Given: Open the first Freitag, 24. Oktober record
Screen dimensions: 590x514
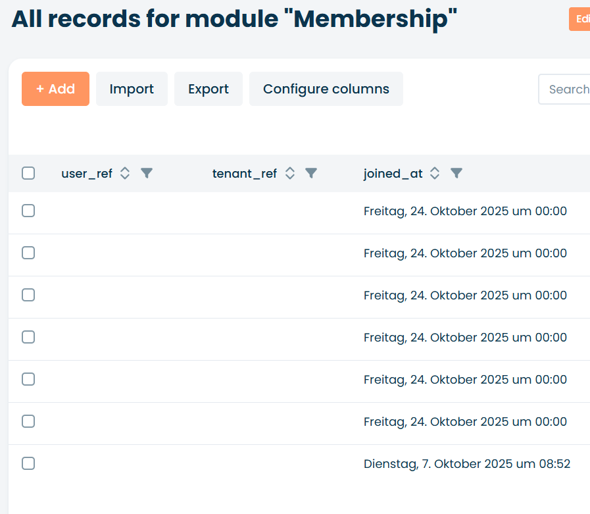Looking at the screenshot, I should [464, 211].
